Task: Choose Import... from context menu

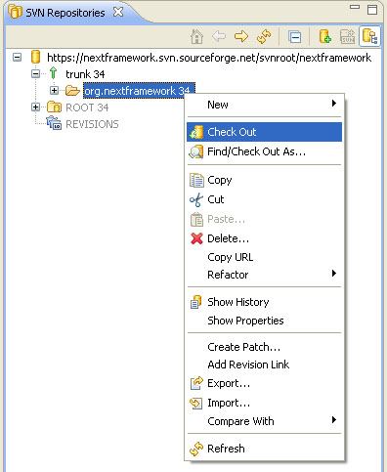Action: coord(265,403)
